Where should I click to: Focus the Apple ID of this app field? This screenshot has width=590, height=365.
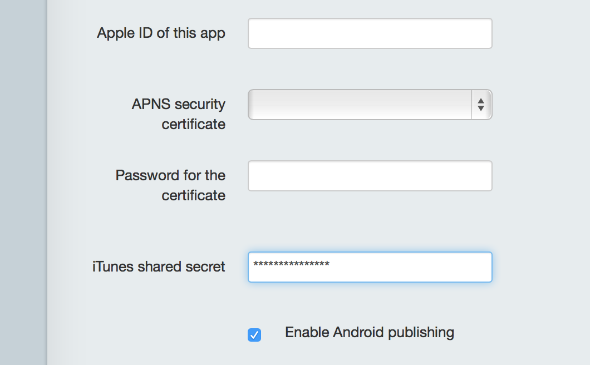click(x=370, y=33)
